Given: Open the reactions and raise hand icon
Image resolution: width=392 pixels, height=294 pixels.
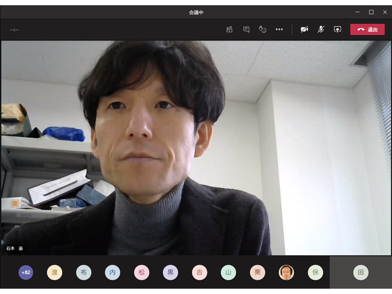Looking at the screenshot, I should coord(262,29).
